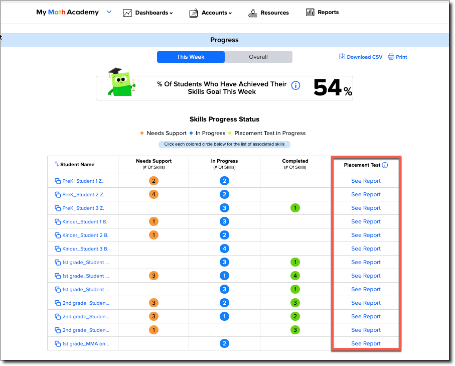Viewport: 455px width, 366px height.
Task: Switch to the This Week view
Action: [x=191, y=57]
